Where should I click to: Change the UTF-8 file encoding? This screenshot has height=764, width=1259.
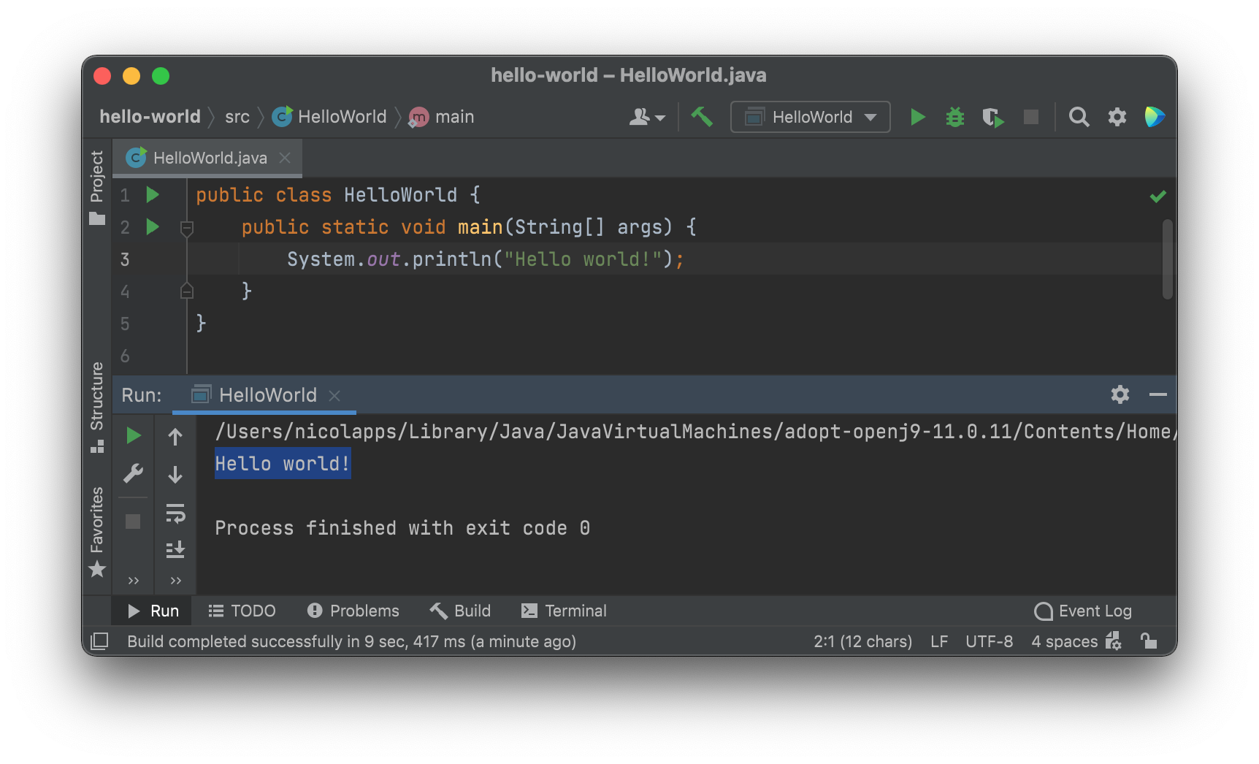pos(989,641)
